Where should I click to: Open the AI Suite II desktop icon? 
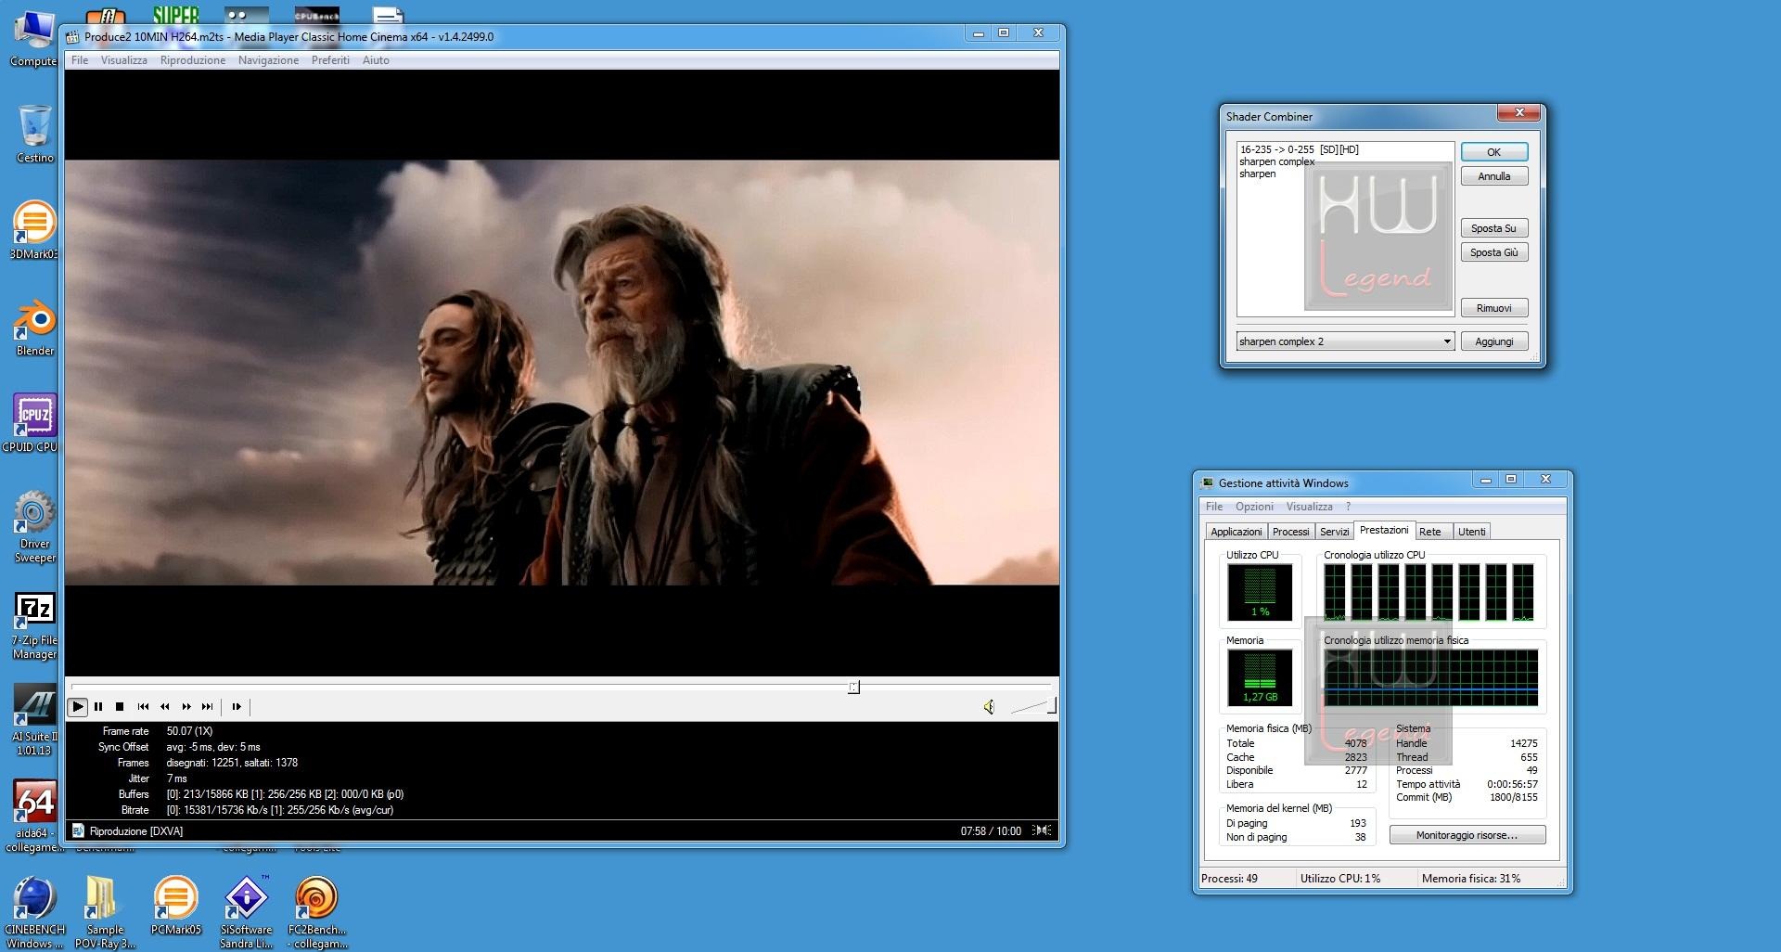tap(34, 721)
